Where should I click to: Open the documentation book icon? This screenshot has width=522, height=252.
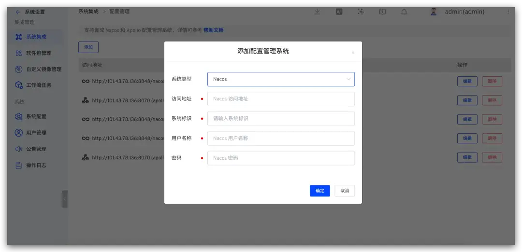coord(382,12)
